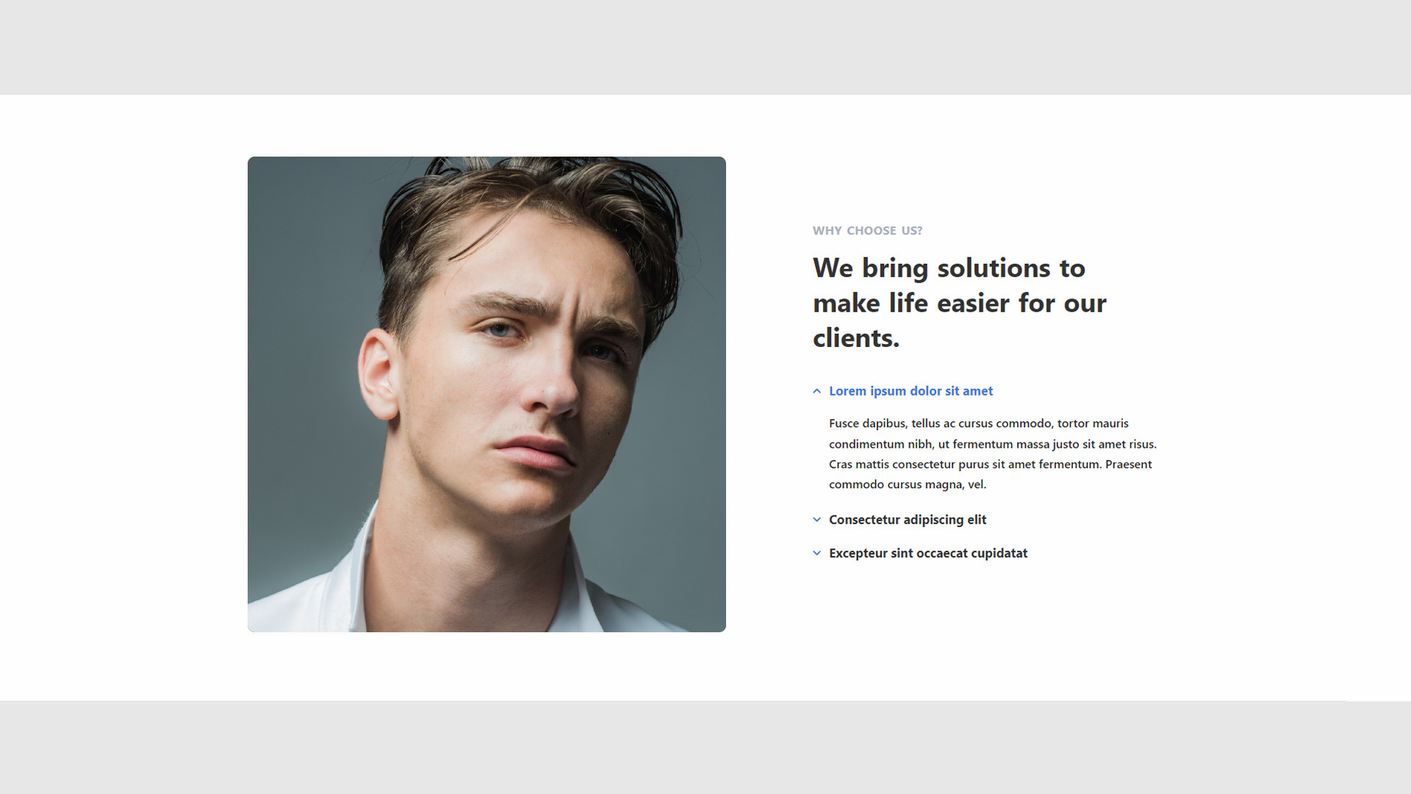
Task: Click the "We bring solutions to" heading line
Action: pos(949,268)
